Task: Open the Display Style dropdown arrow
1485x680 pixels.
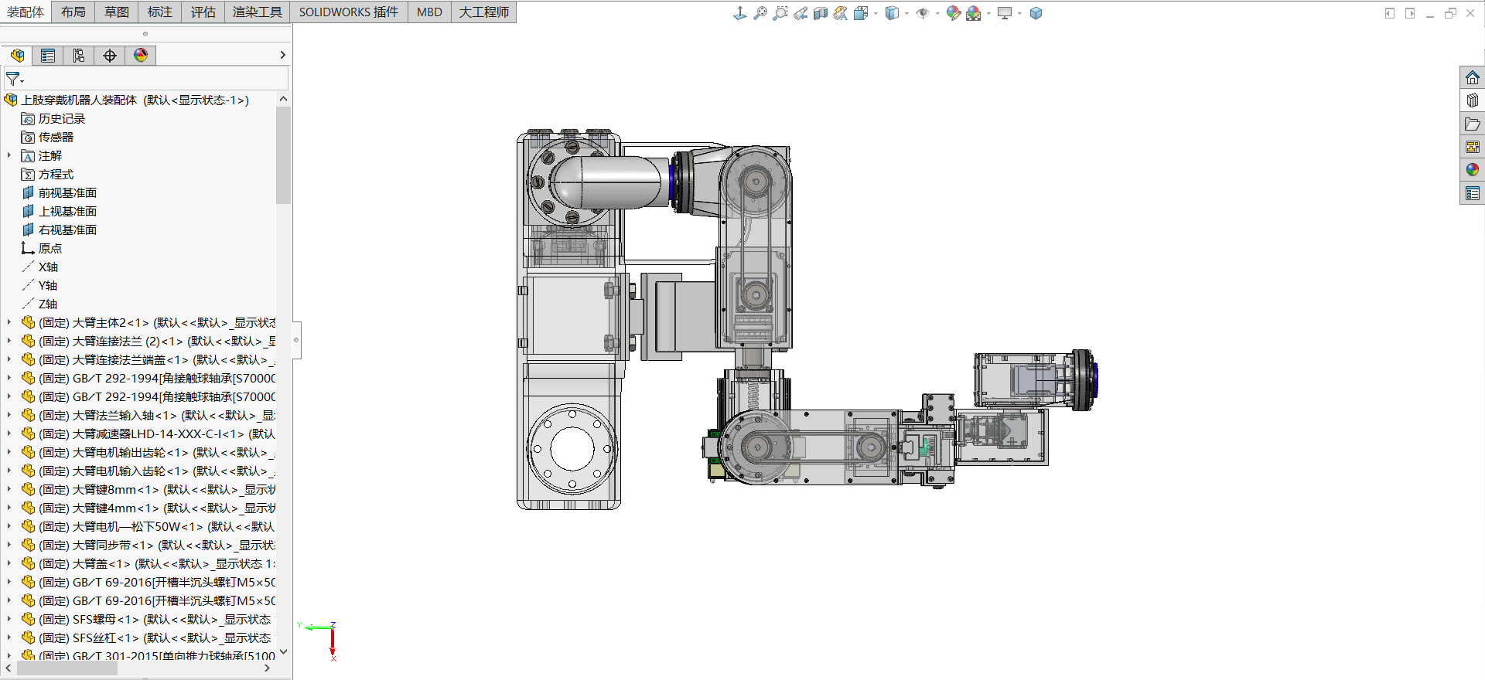Action: 906,13
